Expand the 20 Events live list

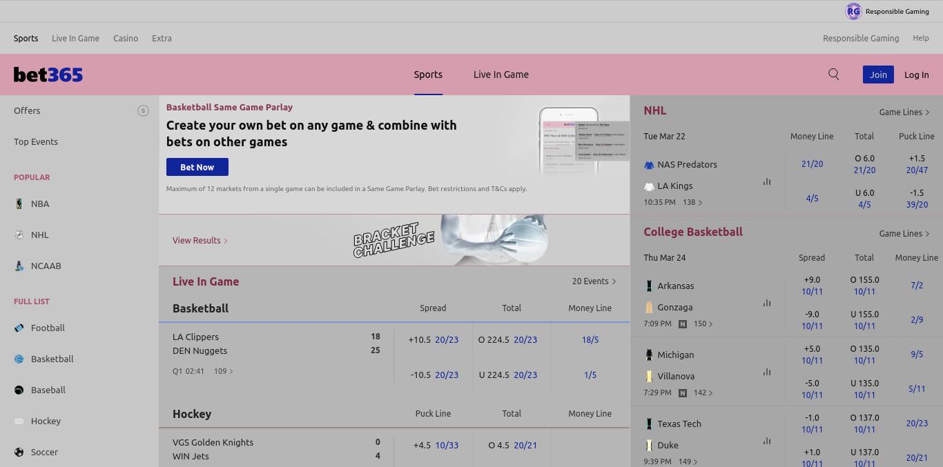tap(594, 281)
